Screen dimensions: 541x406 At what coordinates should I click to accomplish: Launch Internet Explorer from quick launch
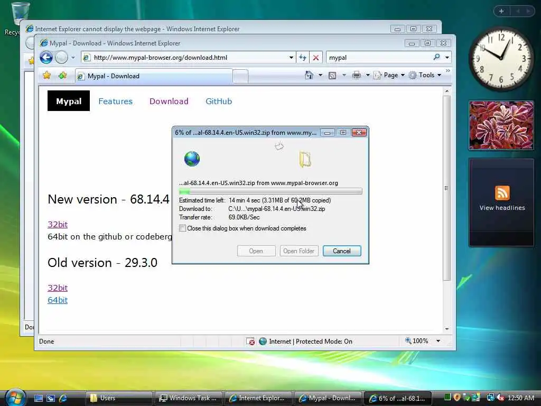[63, 399]
